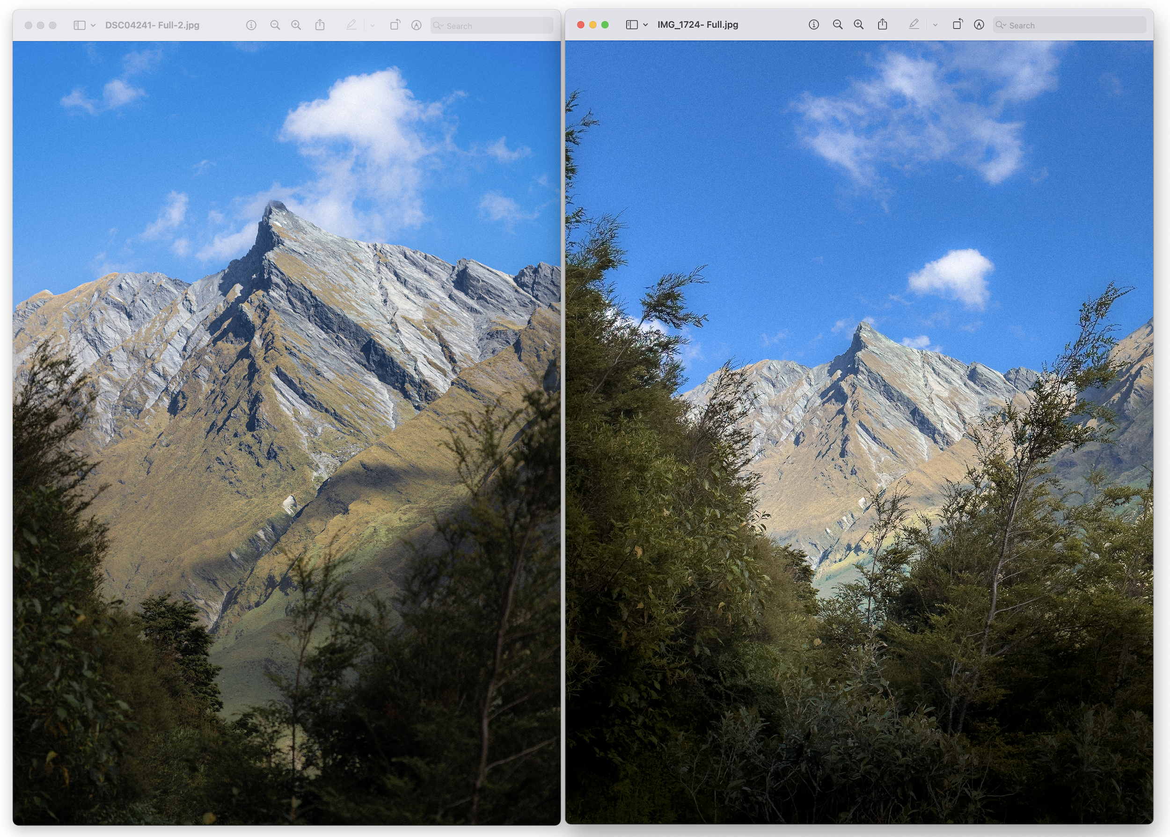Click Highlight pen icon in IMG_1724 window
The image size is (1170, 837).
[x=914, y=24]
